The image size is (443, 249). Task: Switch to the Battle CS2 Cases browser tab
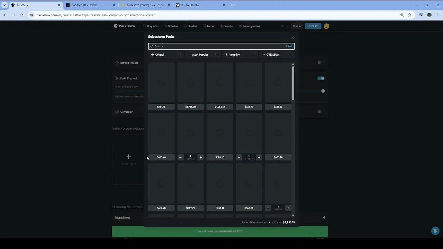(x=145, y=5)
